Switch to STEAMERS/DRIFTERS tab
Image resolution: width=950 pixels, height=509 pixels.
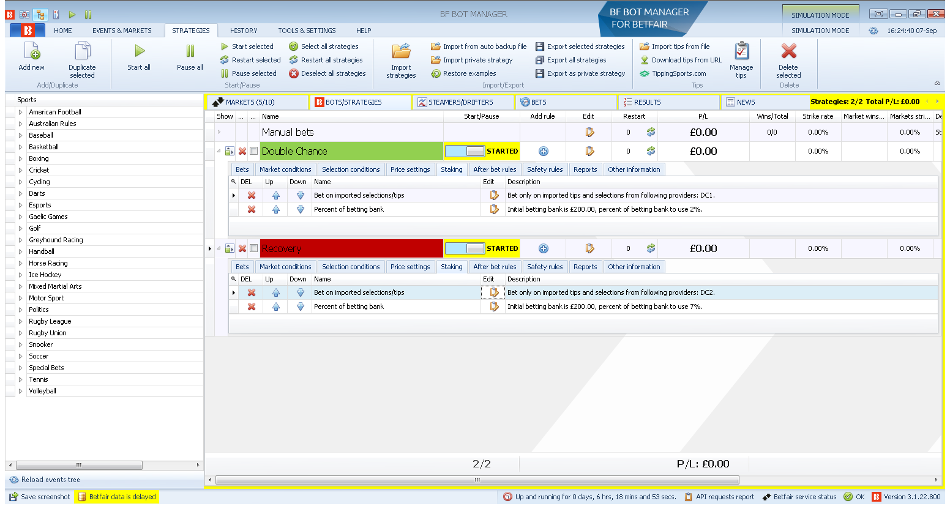point(463,102)
